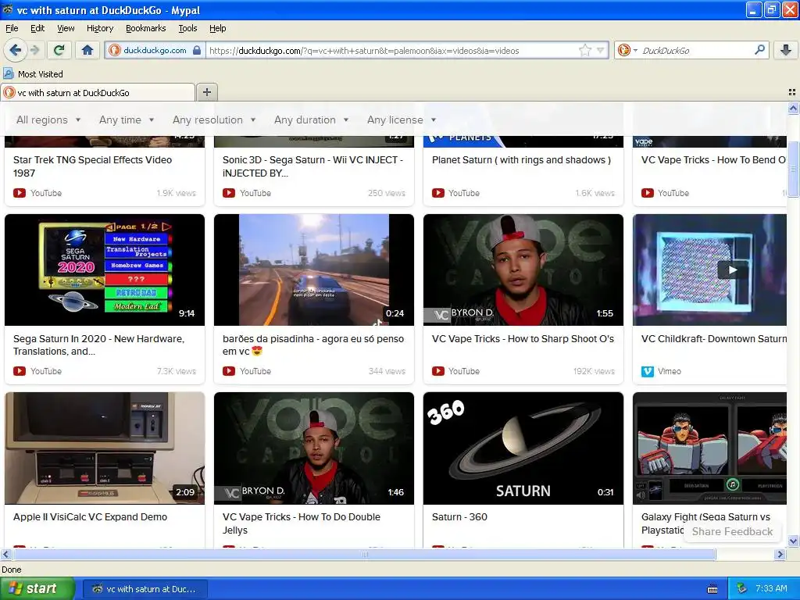Click the vertical scrollbar down arrow
Screen dimensions: 800x600
[x=793, y=541]
